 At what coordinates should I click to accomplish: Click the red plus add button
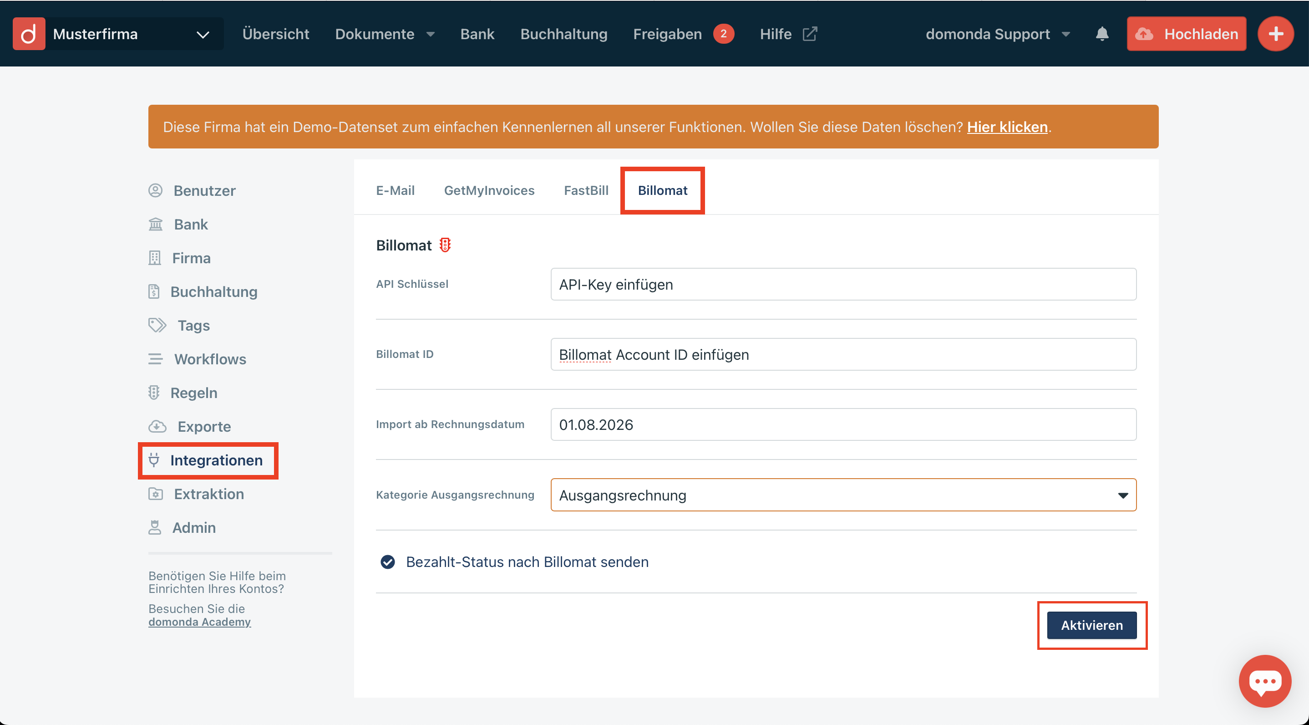pyautogui.click(x=1275, y=34)
